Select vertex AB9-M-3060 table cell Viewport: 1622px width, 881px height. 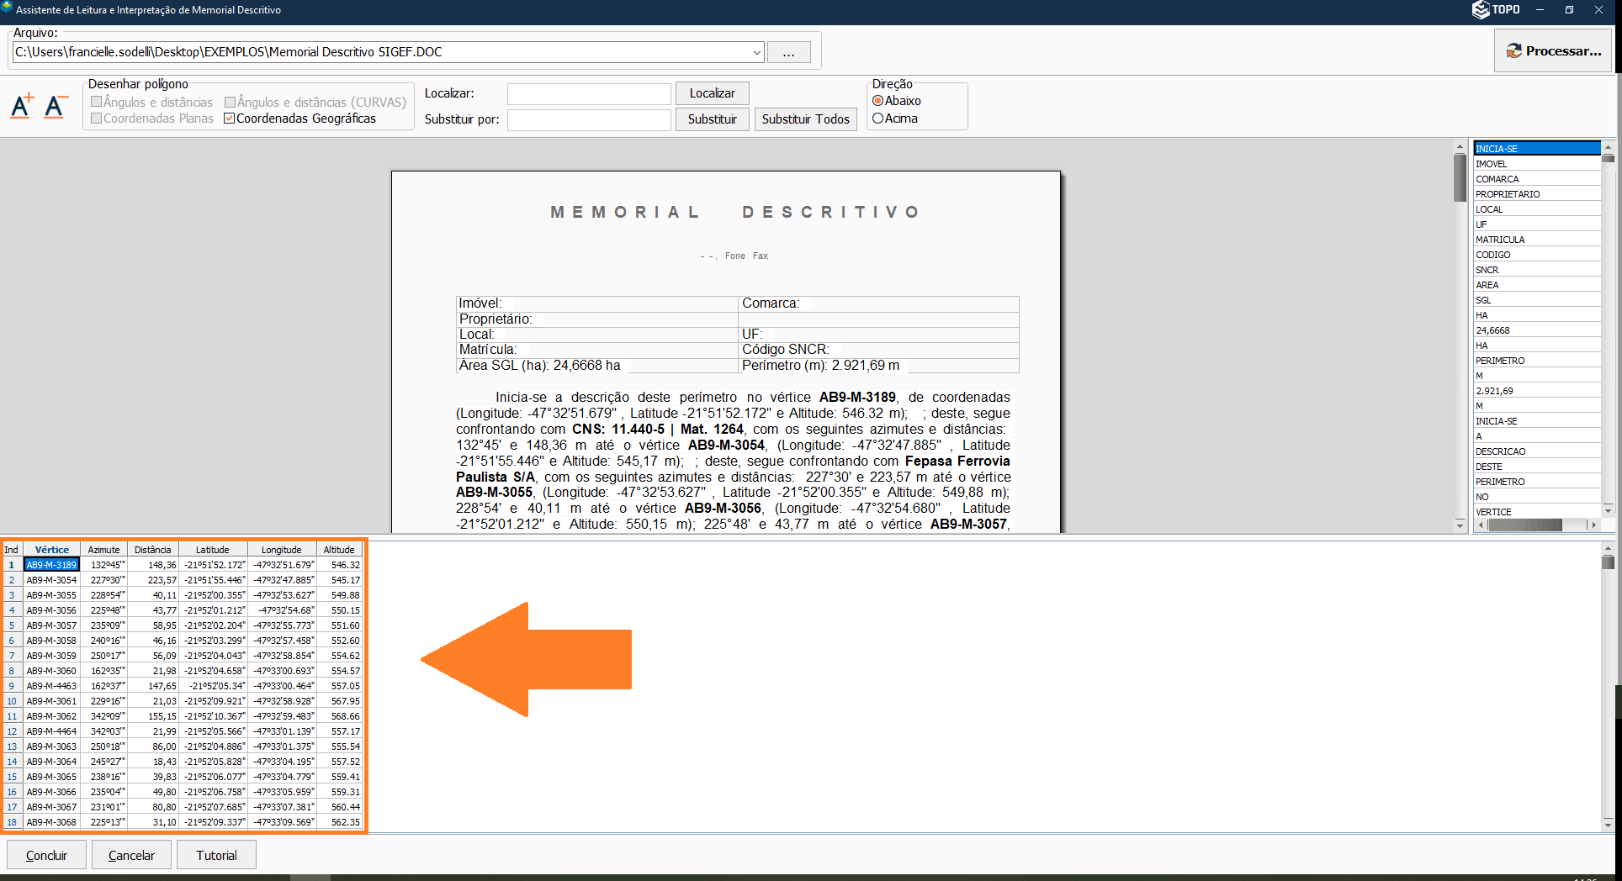point(51,671)
